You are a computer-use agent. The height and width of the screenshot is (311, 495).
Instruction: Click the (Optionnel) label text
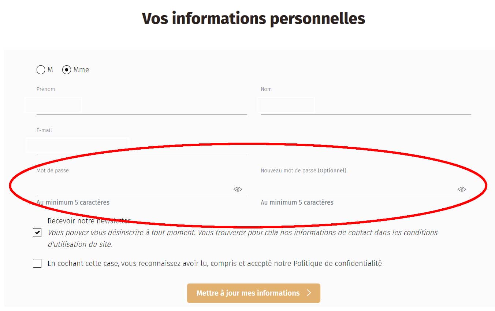[x=332, y=171]
